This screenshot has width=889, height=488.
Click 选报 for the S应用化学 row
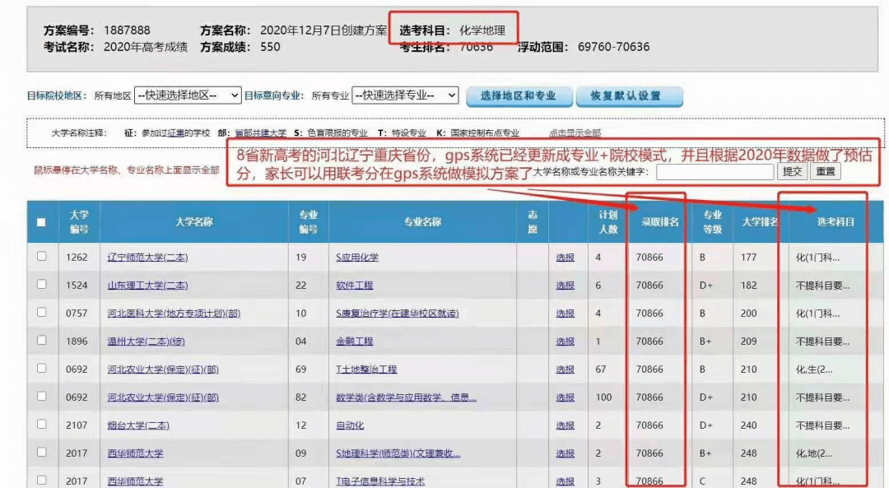pos(565,258)
